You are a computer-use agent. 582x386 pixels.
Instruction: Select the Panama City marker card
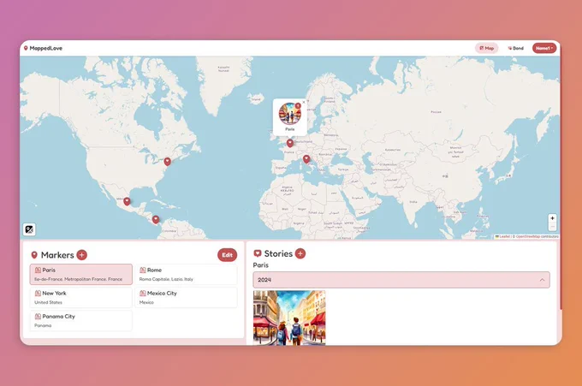81,321
